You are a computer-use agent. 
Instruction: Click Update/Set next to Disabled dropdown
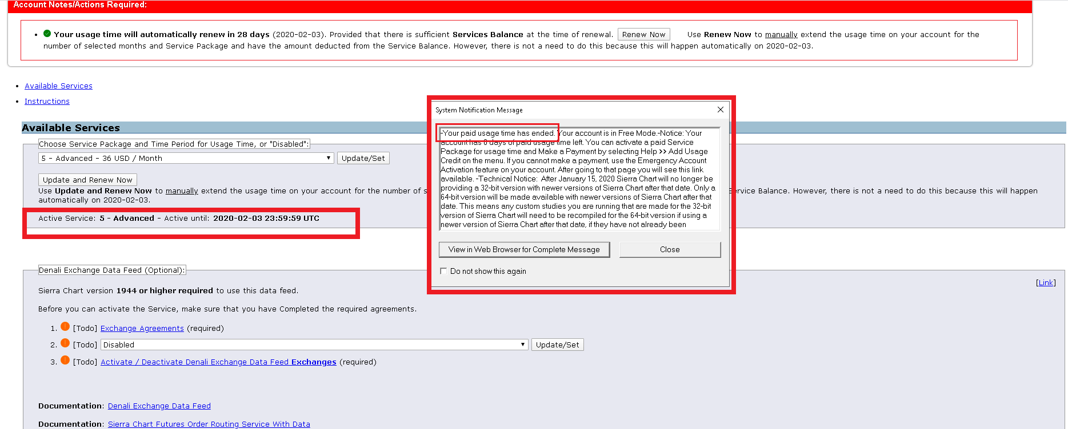pos(557,345)
